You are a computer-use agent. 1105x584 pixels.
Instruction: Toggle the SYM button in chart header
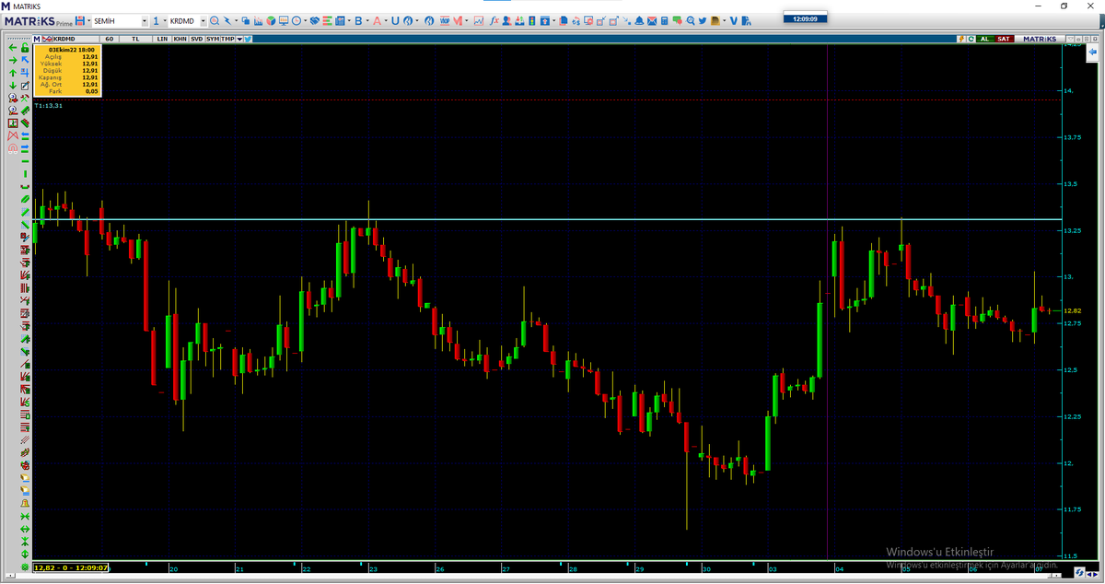coord(213,39)
